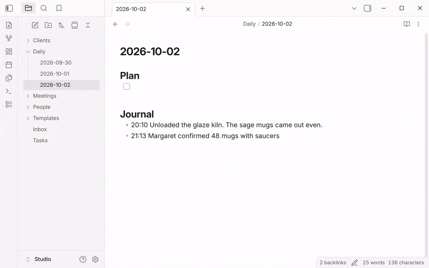The image size is (429, 268).
Task: Open graph view from the ribbon
Action: pyautogui.click(x=9, y=39)
